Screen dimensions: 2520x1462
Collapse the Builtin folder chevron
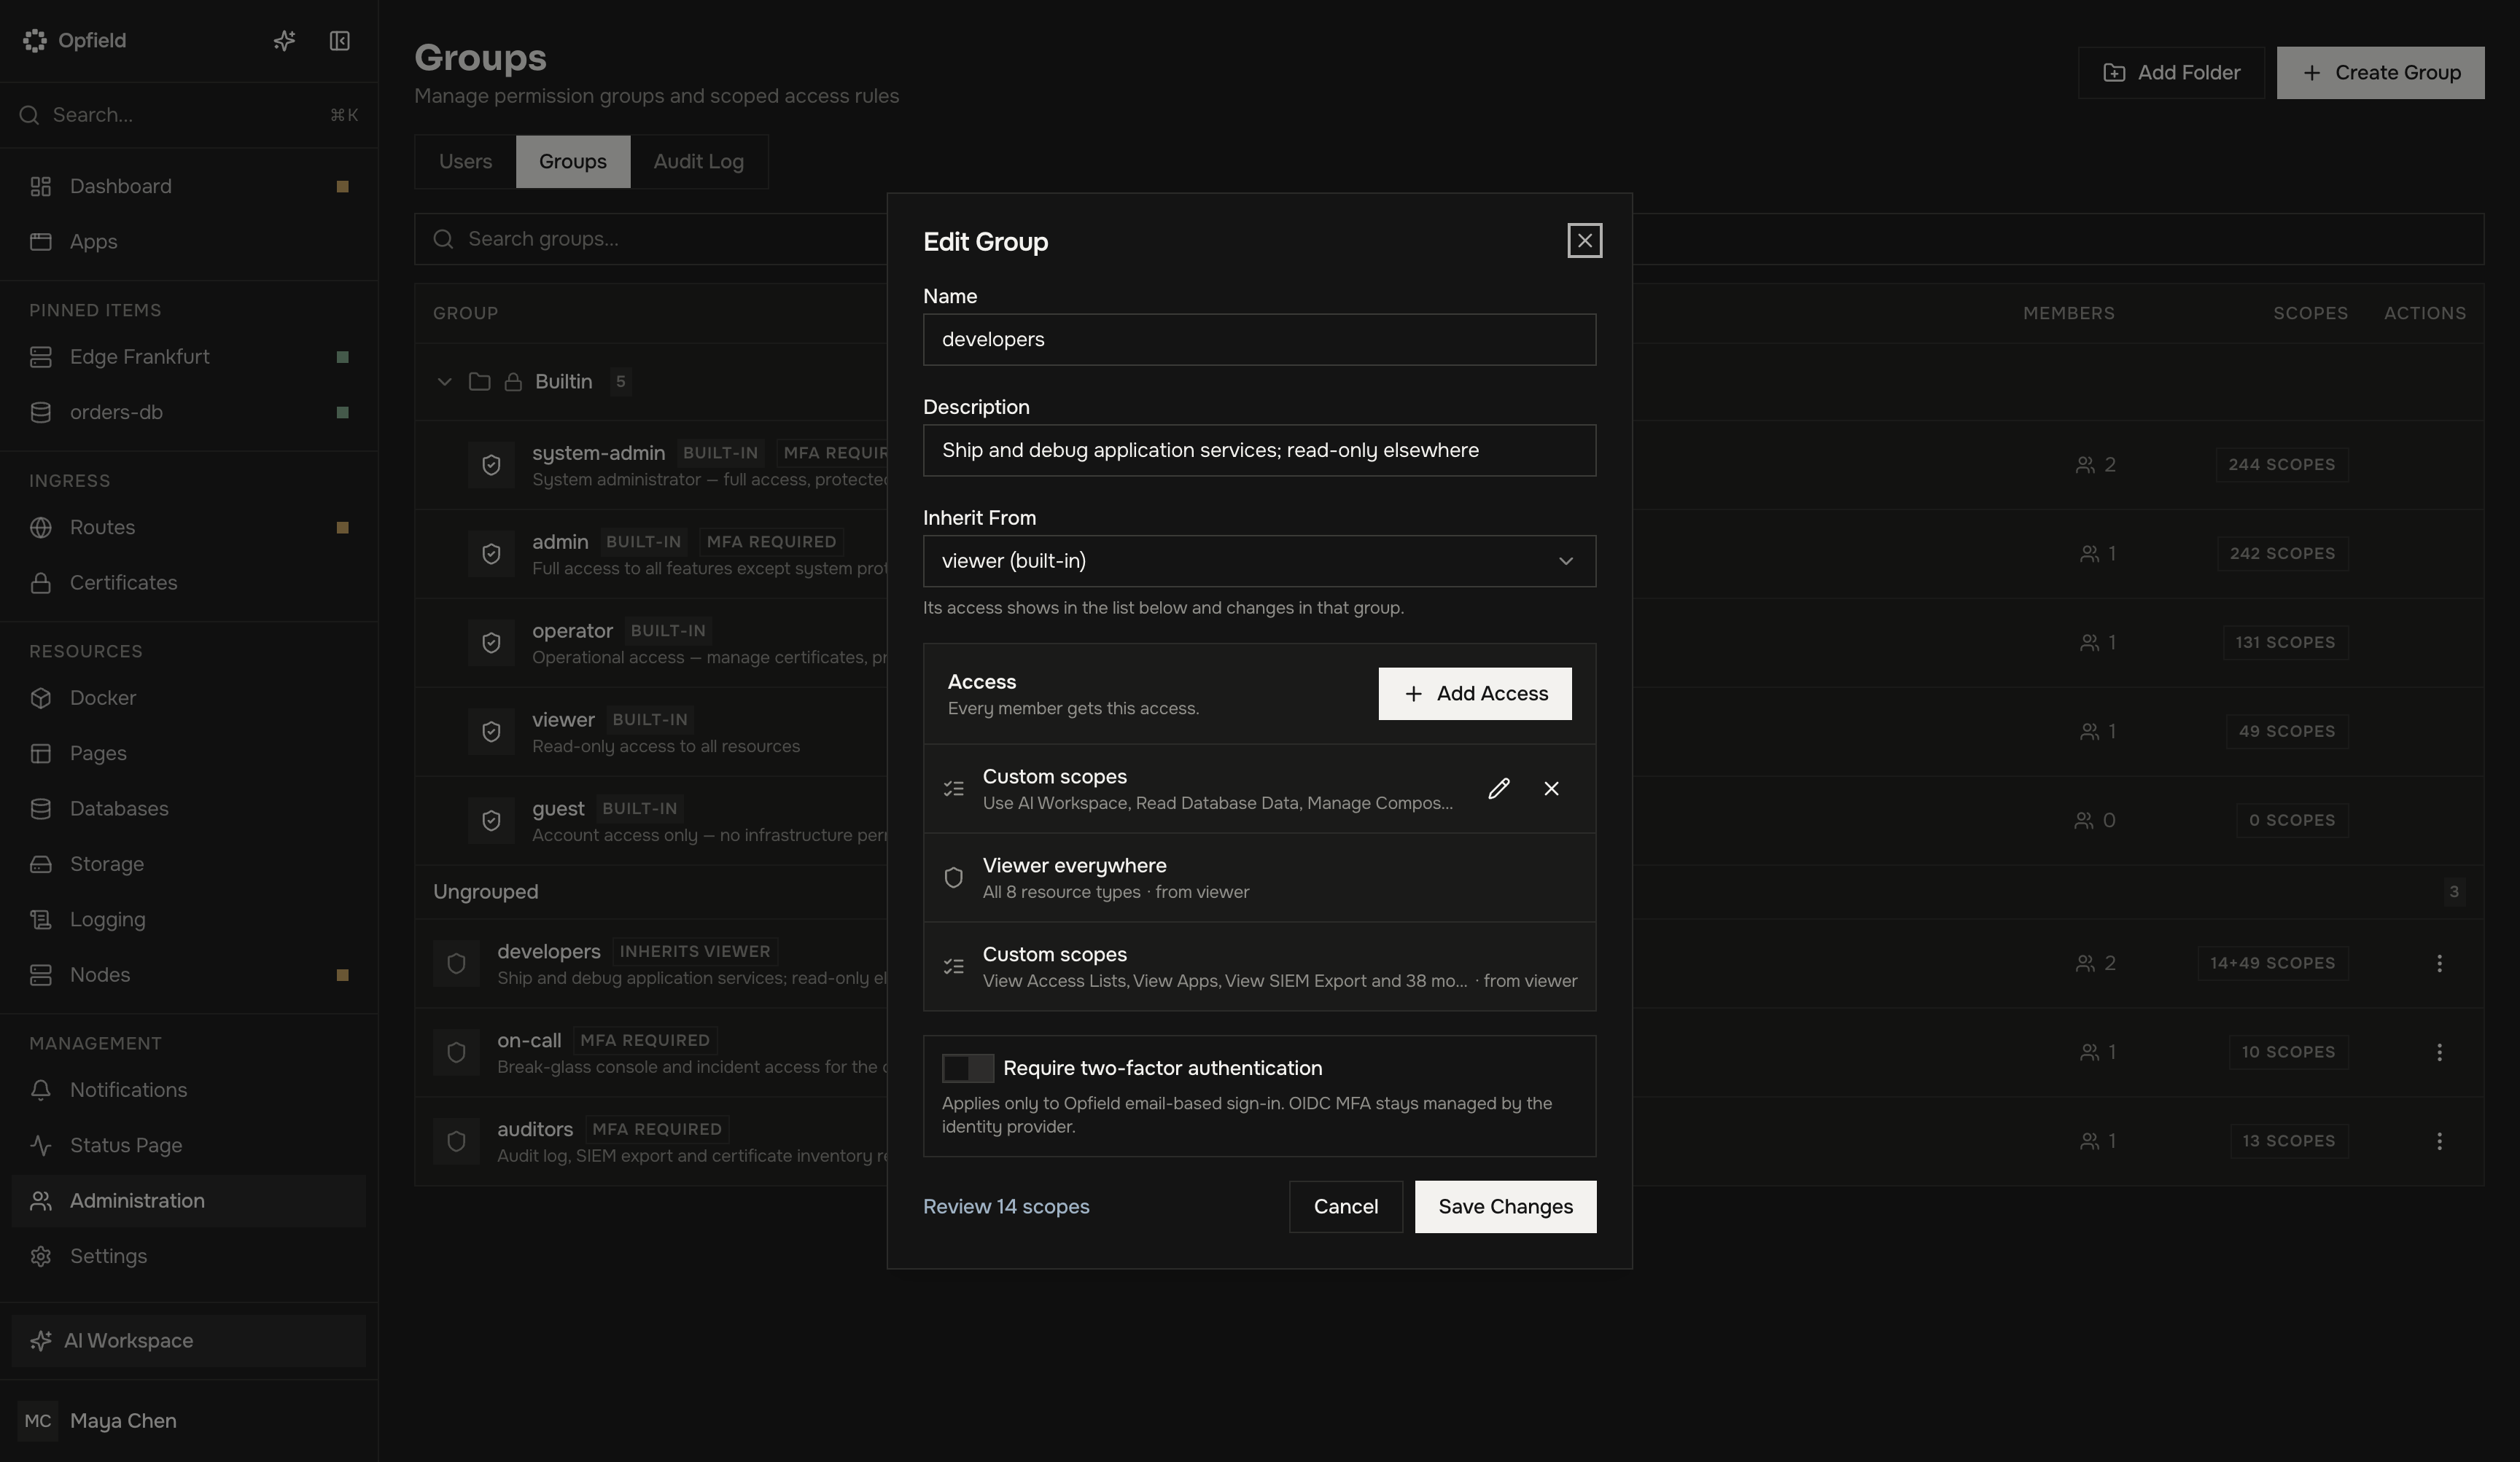click(444, 382)
